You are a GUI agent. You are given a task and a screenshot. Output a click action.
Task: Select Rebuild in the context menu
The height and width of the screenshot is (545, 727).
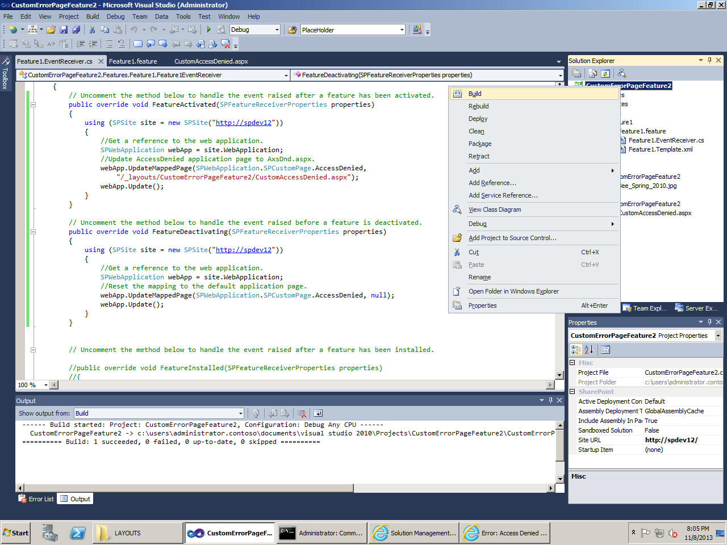pyautogui.click(x=478, y=106)
